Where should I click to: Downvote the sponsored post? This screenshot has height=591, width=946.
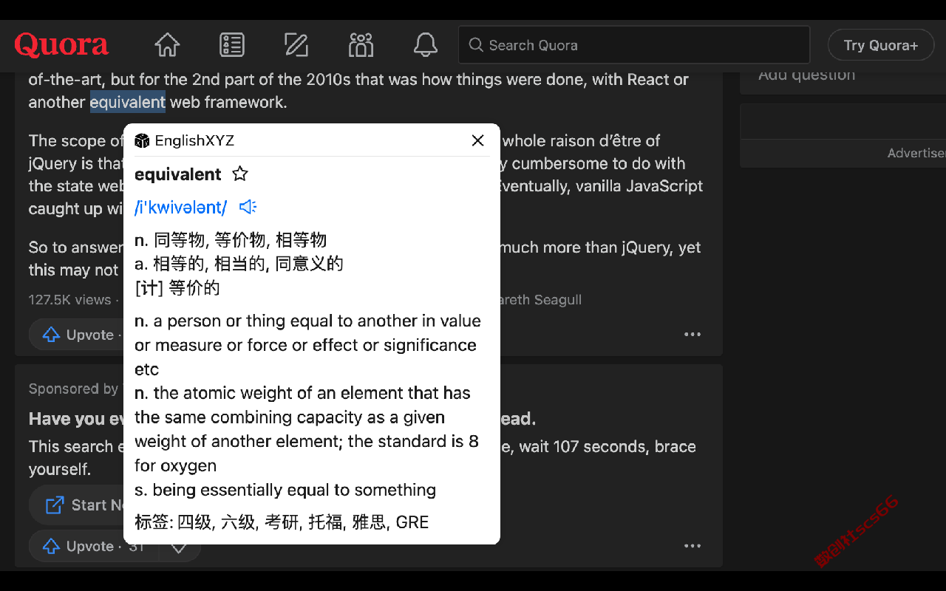pyautogui.click(x=178, y=547)
